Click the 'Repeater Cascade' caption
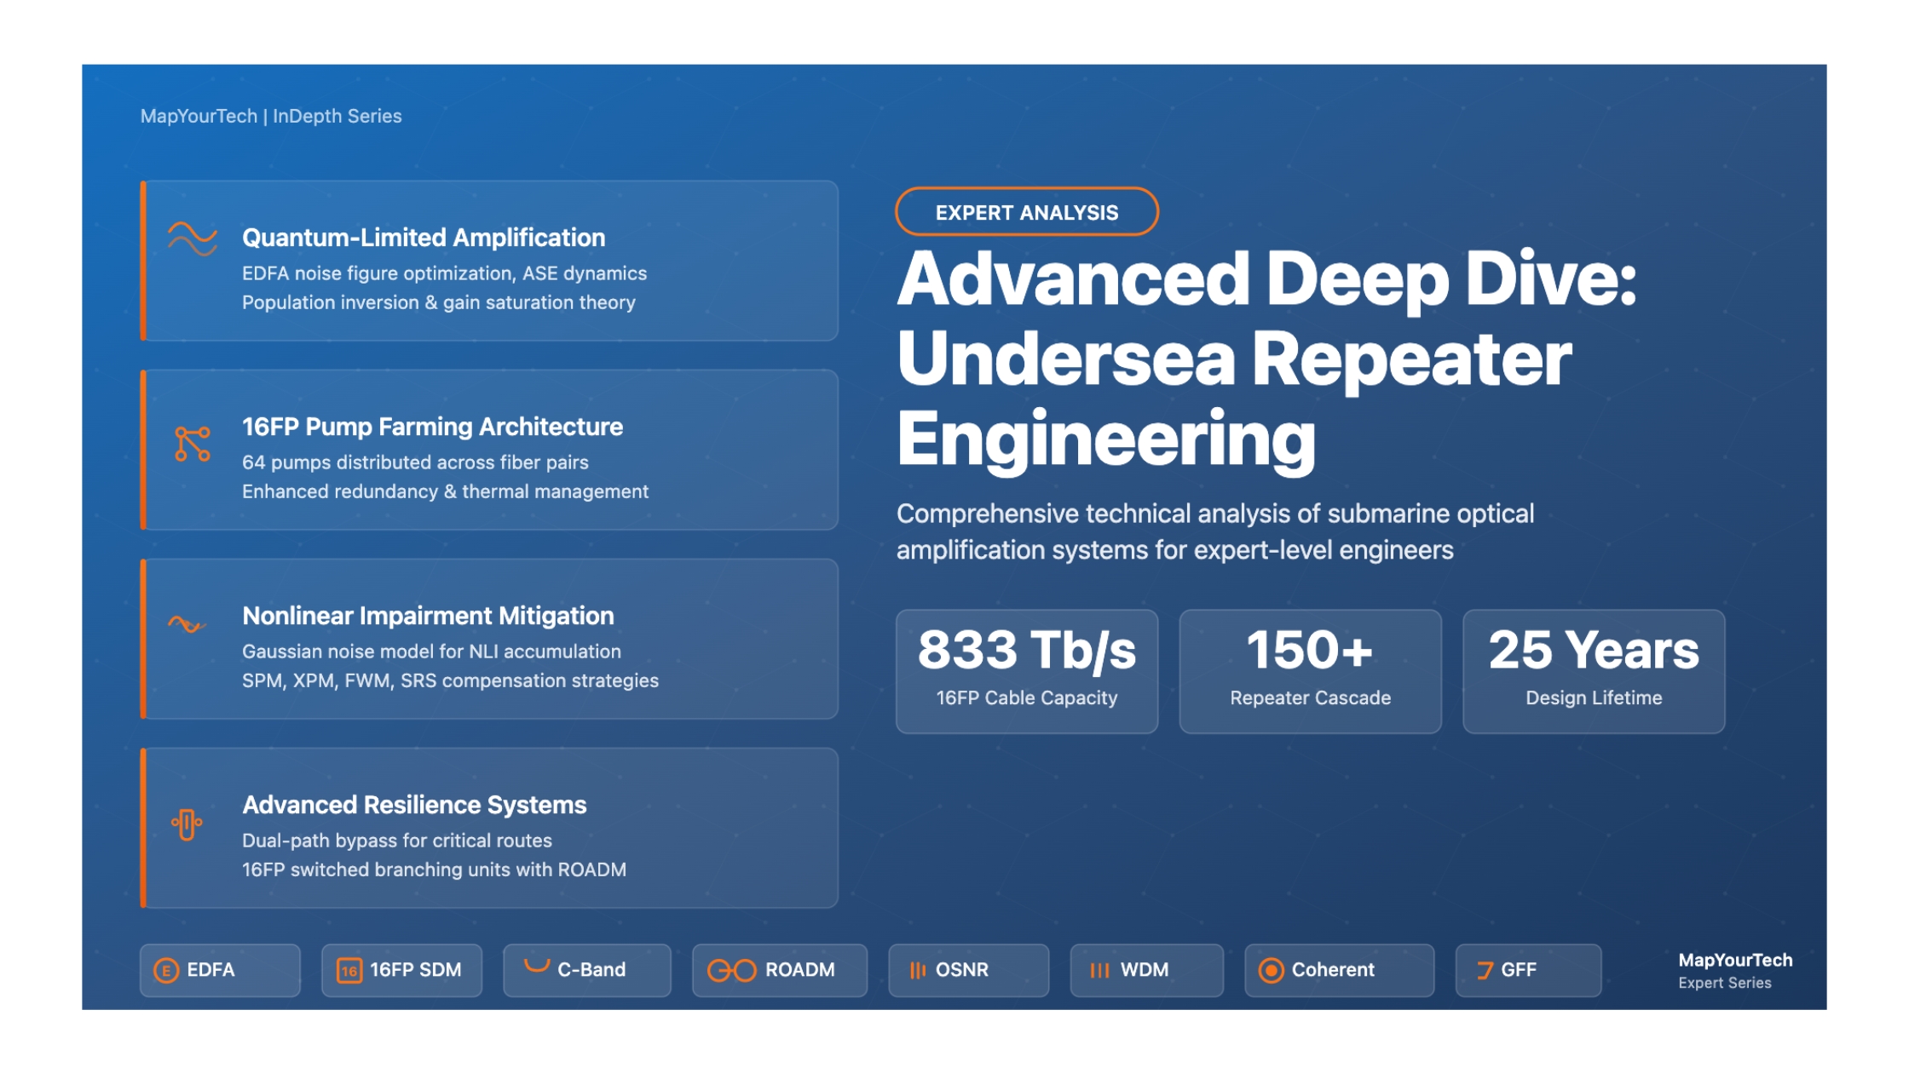The width and height of the screenshot is (1909, 1073). (1311, 697)
